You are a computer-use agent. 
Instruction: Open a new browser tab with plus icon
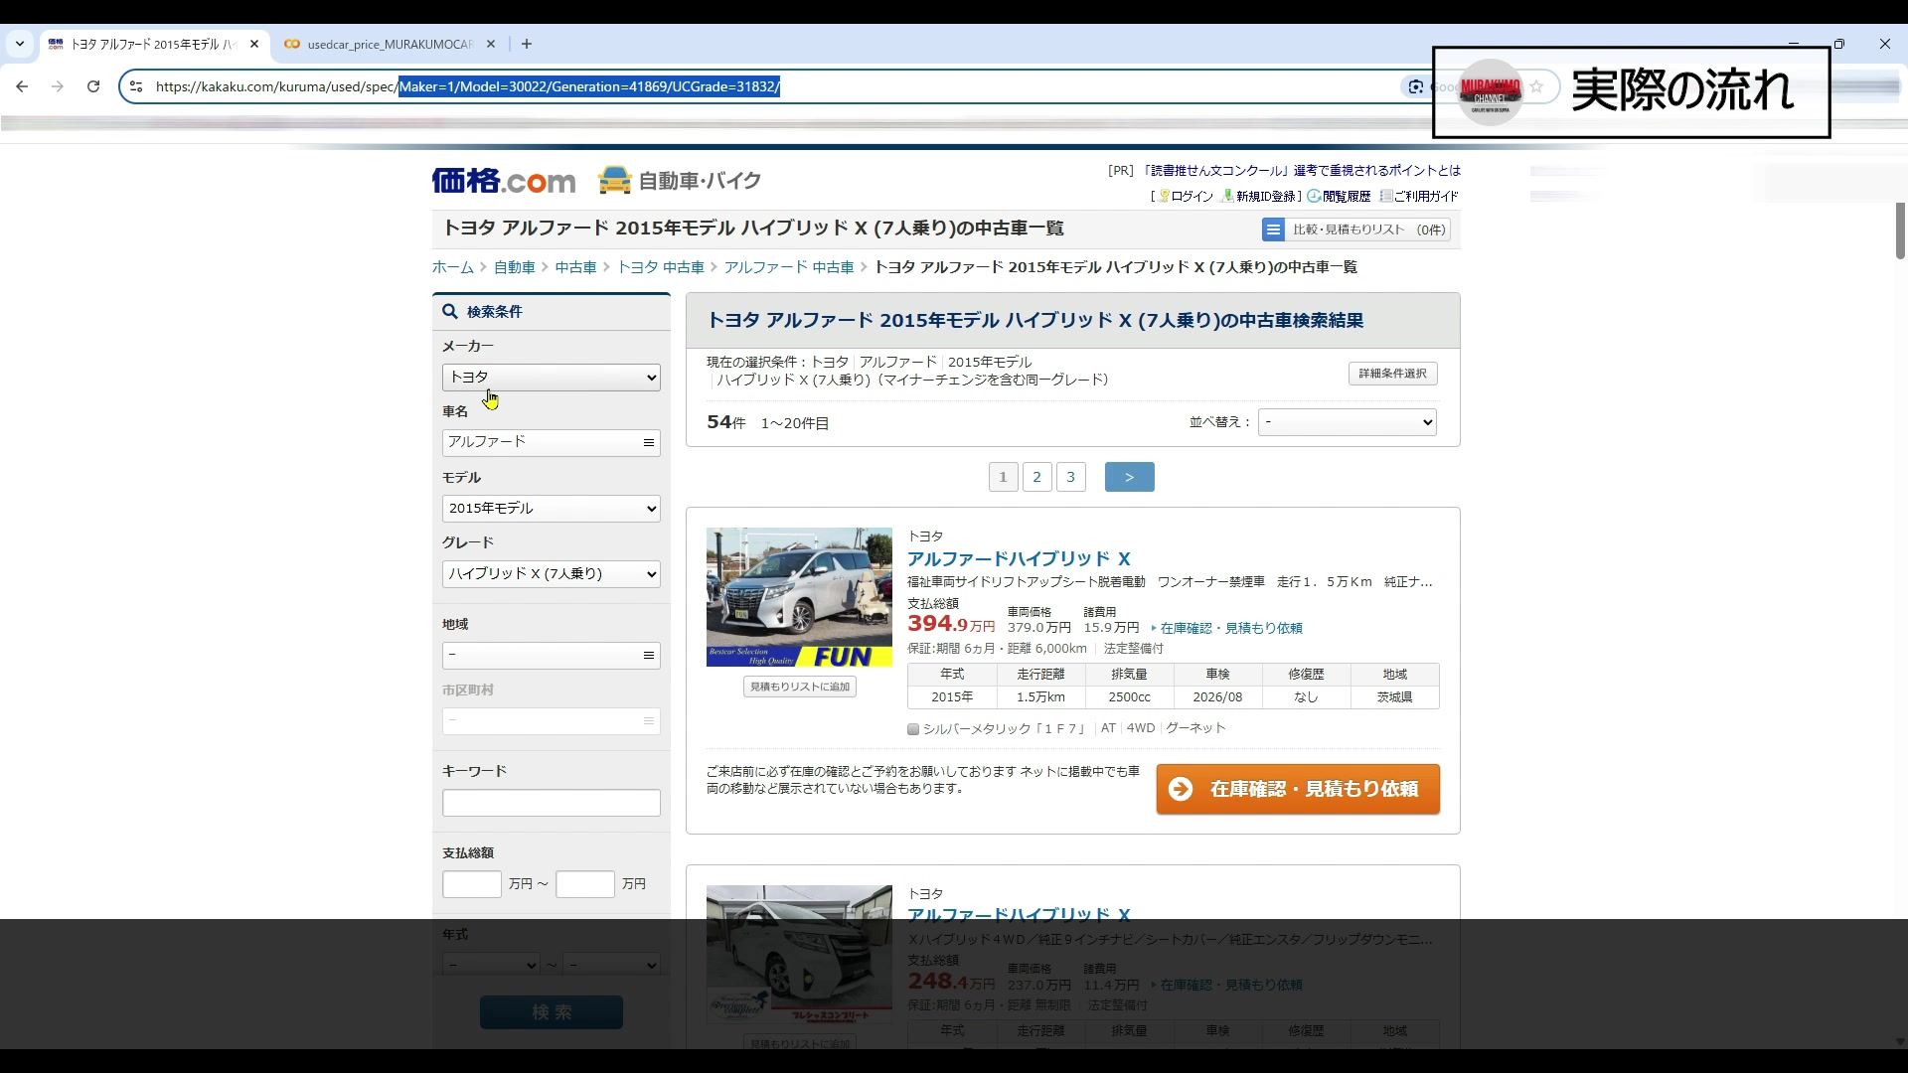(527, 44)
